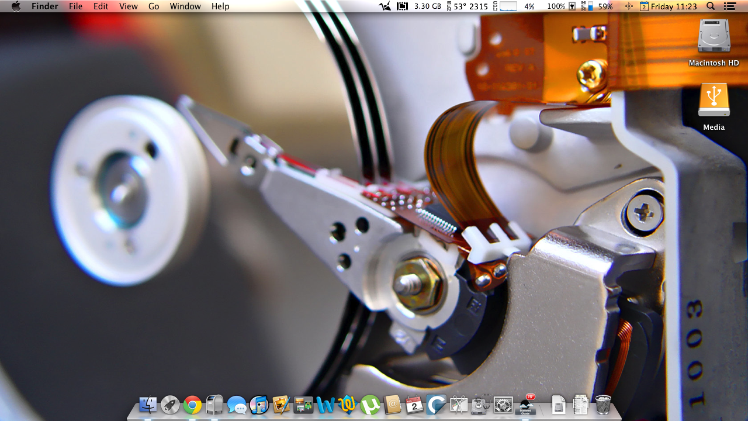
Task: Open Disk Utility in the Dock
Action: pos(481,405)
